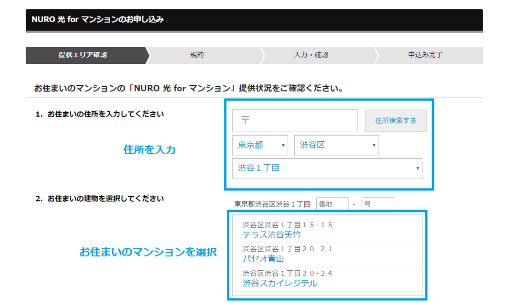This screenshot has height=303, width=515.
Task: Click the address text 渋谷区渋谷１丁目１５-１５
Action: [287, 225]
